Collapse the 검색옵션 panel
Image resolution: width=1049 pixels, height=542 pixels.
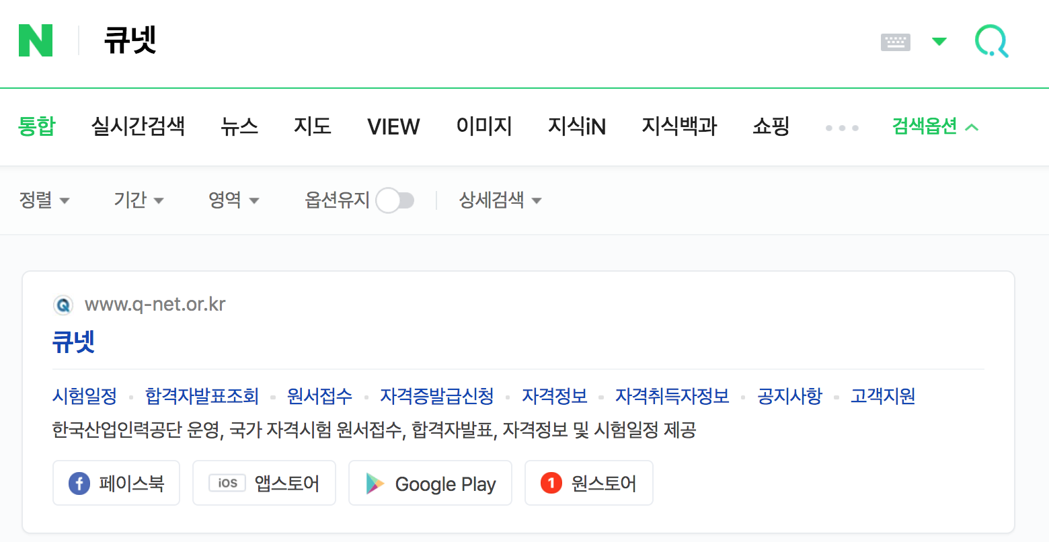935,126
